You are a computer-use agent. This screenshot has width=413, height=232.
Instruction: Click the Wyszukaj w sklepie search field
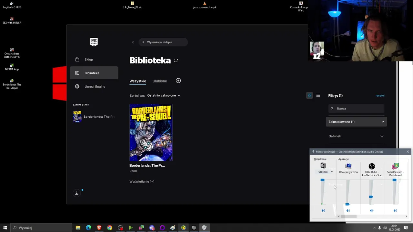click(163, 42)
